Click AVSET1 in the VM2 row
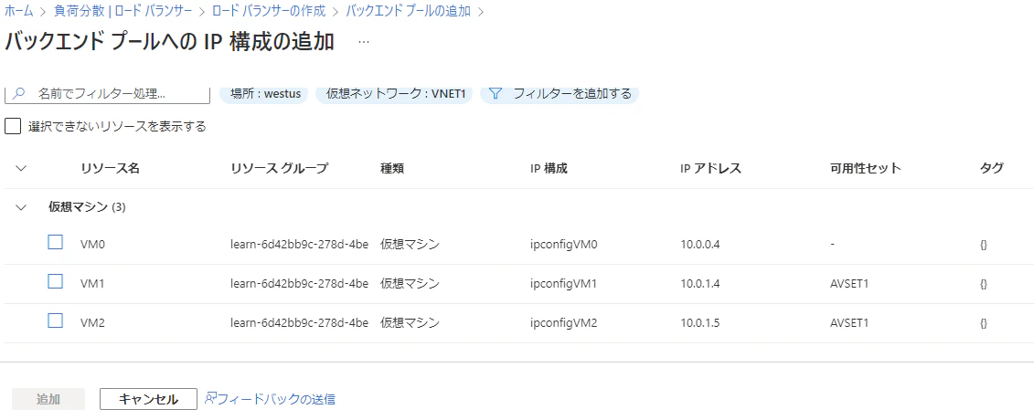Viewport: 1034px width, 420px height. 849,323
